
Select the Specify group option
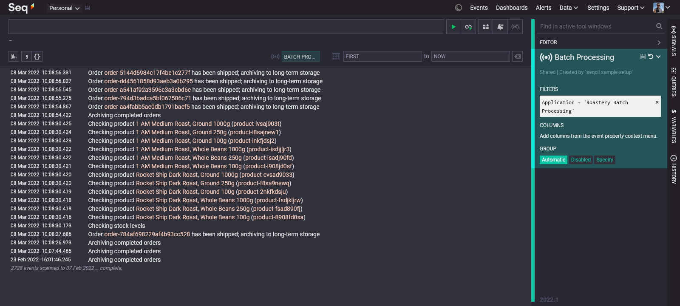(605, 160)
